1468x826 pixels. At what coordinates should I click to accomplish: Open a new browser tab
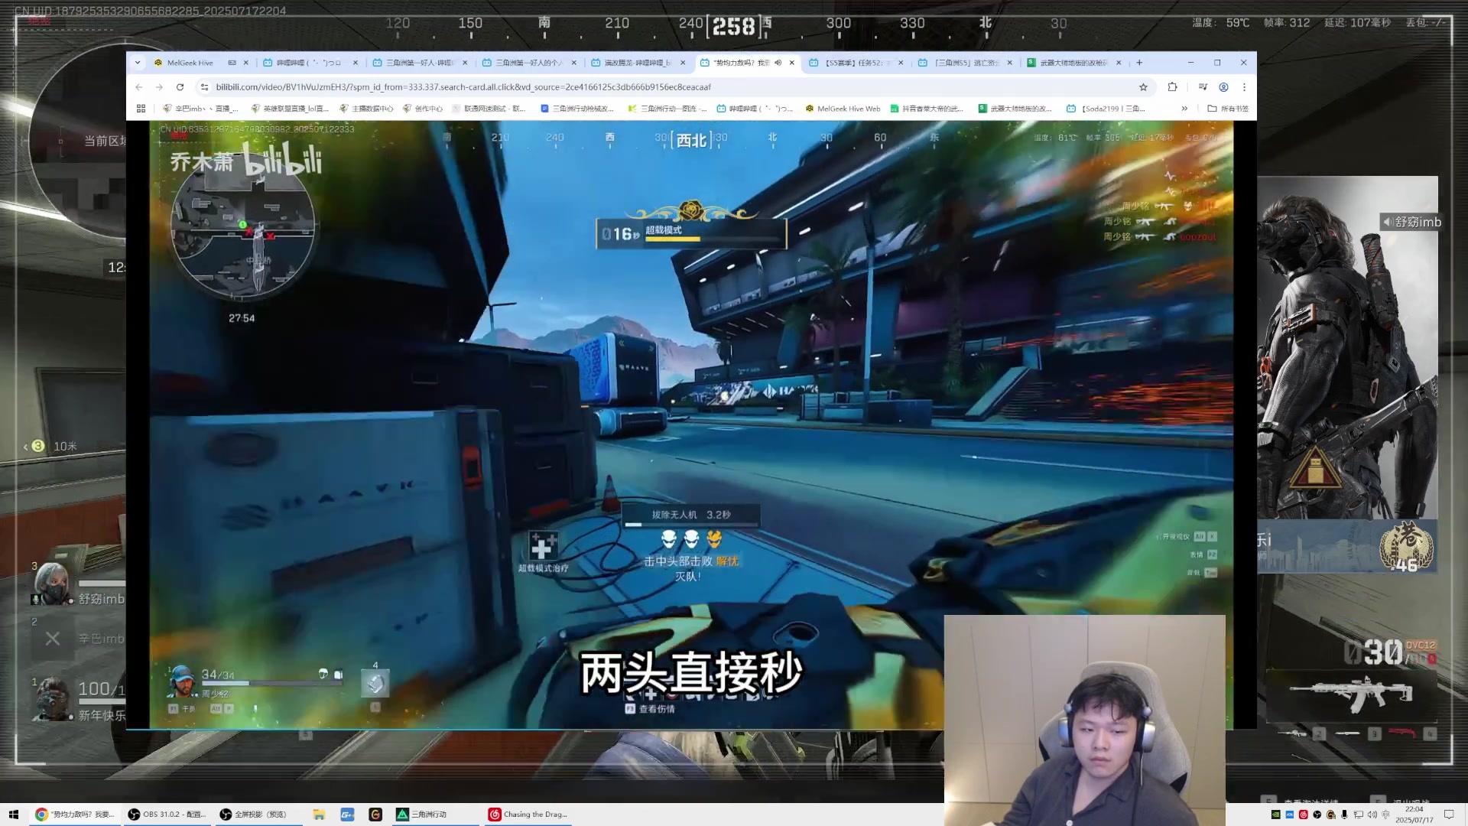(1139, 63)
